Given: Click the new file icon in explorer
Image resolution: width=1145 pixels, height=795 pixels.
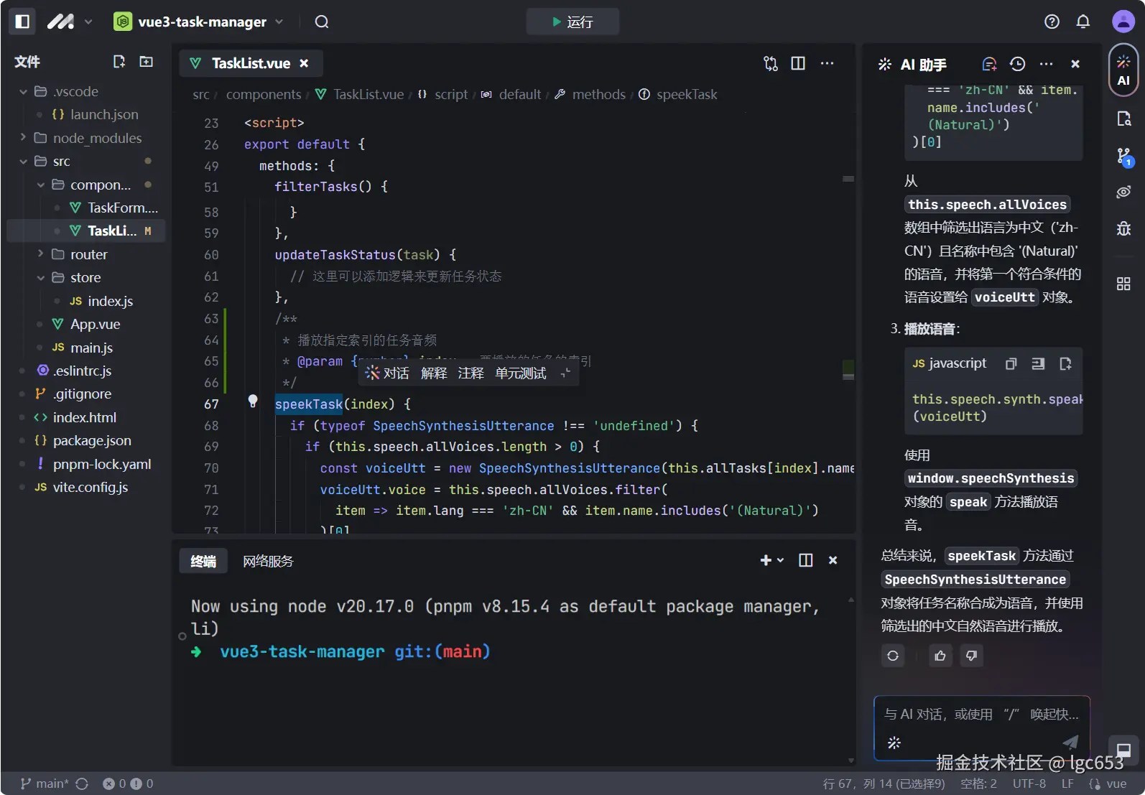Looking at the screenshot, I should pyautogui.click(x=119, y=62).
